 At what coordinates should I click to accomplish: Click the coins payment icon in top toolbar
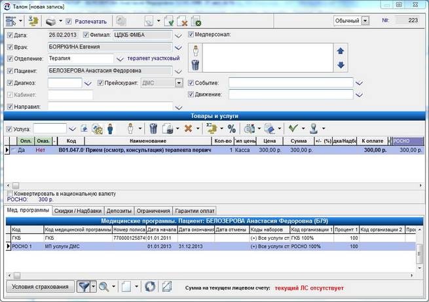click(x=33, y=21)
